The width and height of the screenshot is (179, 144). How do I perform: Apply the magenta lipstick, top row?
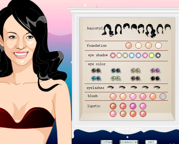[133, 106]
